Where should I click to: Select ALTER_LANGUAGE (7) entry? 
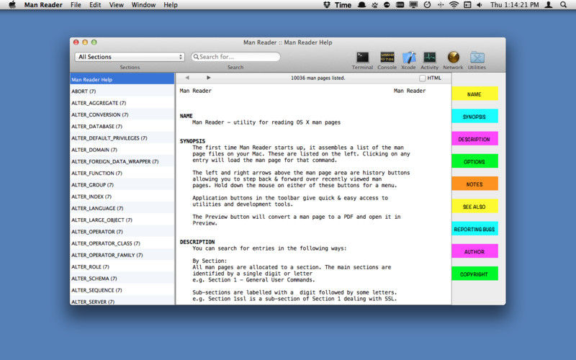122,208
